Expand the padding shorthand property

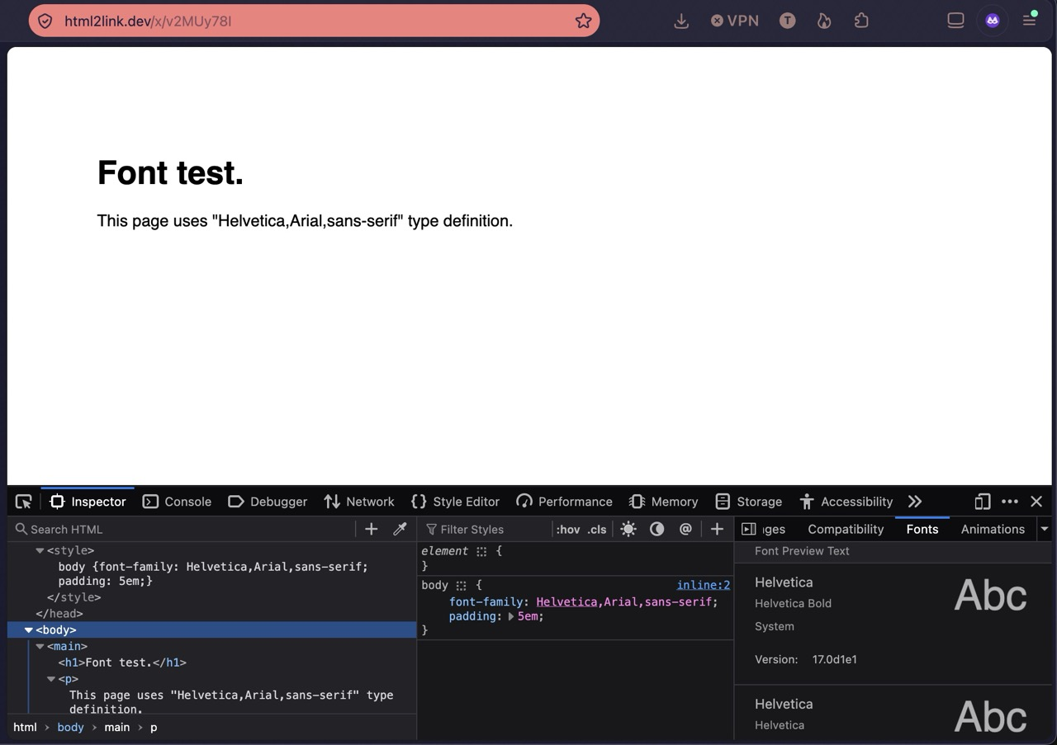click(x=511, y=616)
